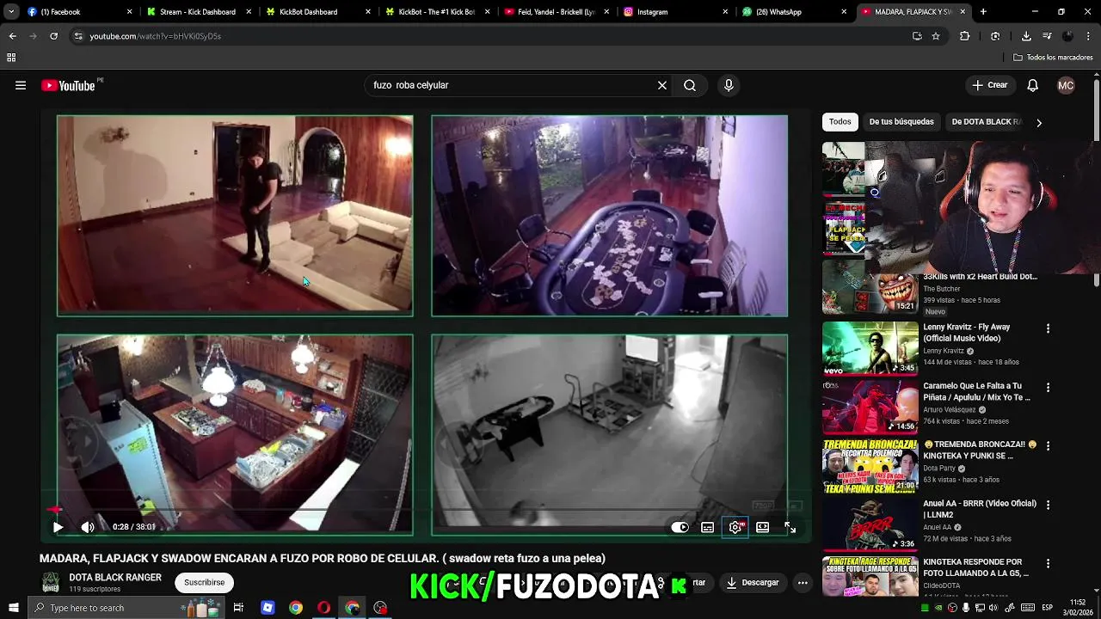The width and height of the screenshot is (1101, 619).
Task: Open the YouTube guide hamburger menu
Action: tap(21, 85)
